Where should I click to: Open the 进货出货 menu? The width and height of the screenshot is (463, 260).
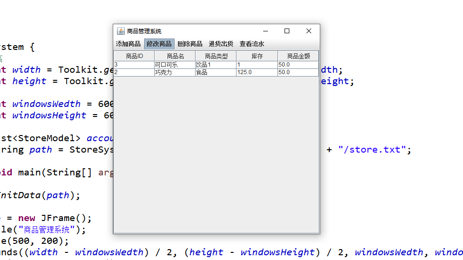coord(221,44)
